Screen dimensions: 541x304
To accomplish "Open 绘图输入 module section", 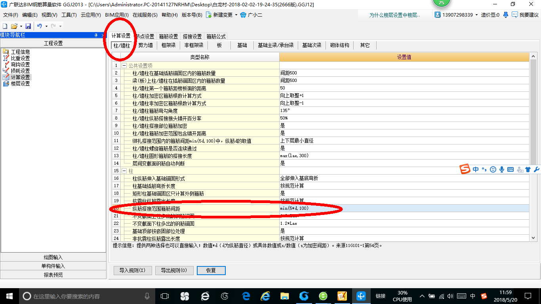I will point(53,257).
